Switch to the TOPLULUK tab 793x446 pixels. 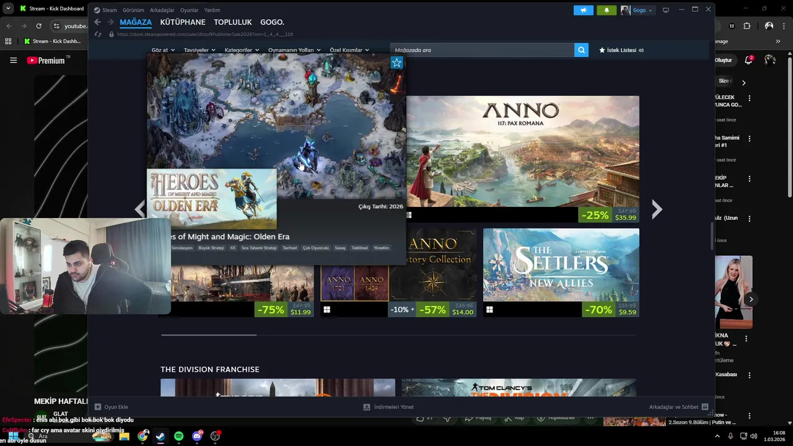(233, 22)
